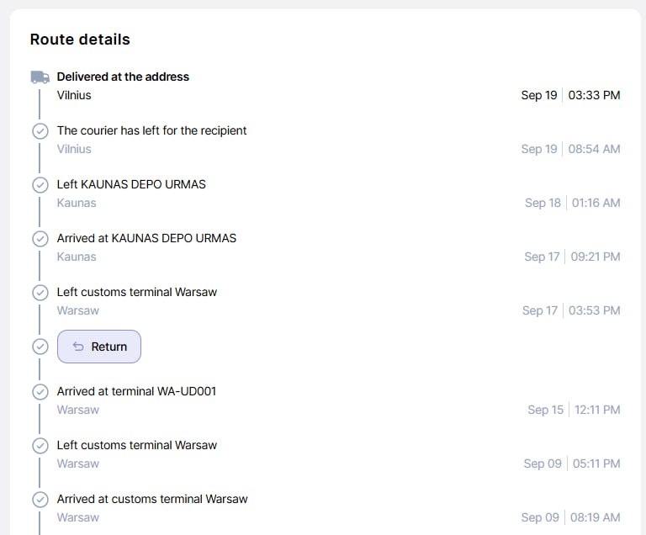Click checkmark icon beside Left KAUNAS DEPO URMAS
Viewport: 646px width, 535px height.
click(x=40, y=185)
